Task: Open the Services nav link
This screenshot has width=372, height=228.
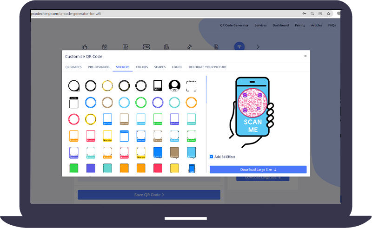Action: click(x=260, y=25)
